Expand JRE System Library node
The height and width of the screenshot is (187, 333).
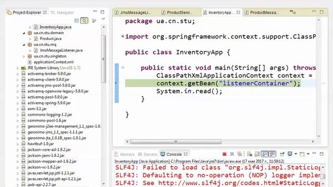point(18,68)
